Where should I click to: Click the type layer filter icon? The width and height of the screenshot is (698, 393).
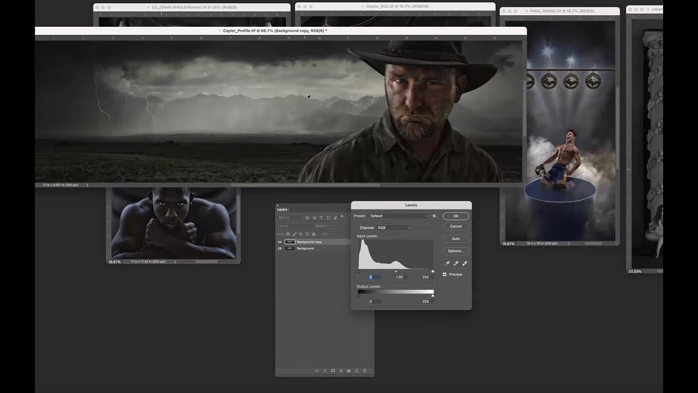coord(321,218)
